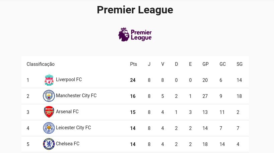Image resolution: width=274 pixels, height=153 pixels.
Task: Click the Premier League lion logo
Action: coord(135,34)
